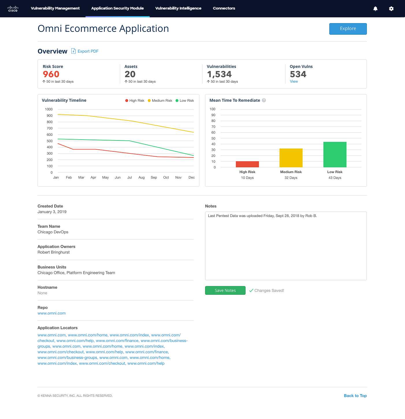Click 'Chicago Office, Platform Engineering Team' text

click(x=76, y=273)
